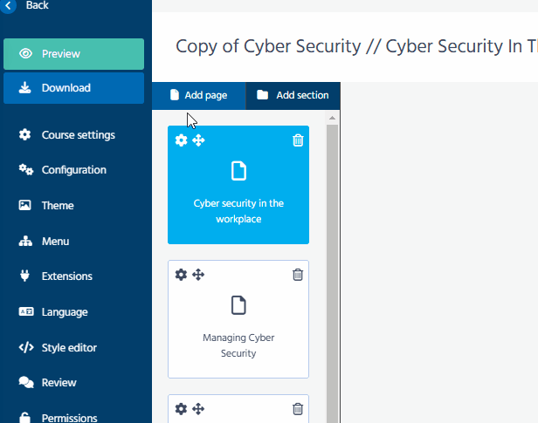Click move icon on Managing Cyber Security page
538x423 pixels.
(198, 275)
